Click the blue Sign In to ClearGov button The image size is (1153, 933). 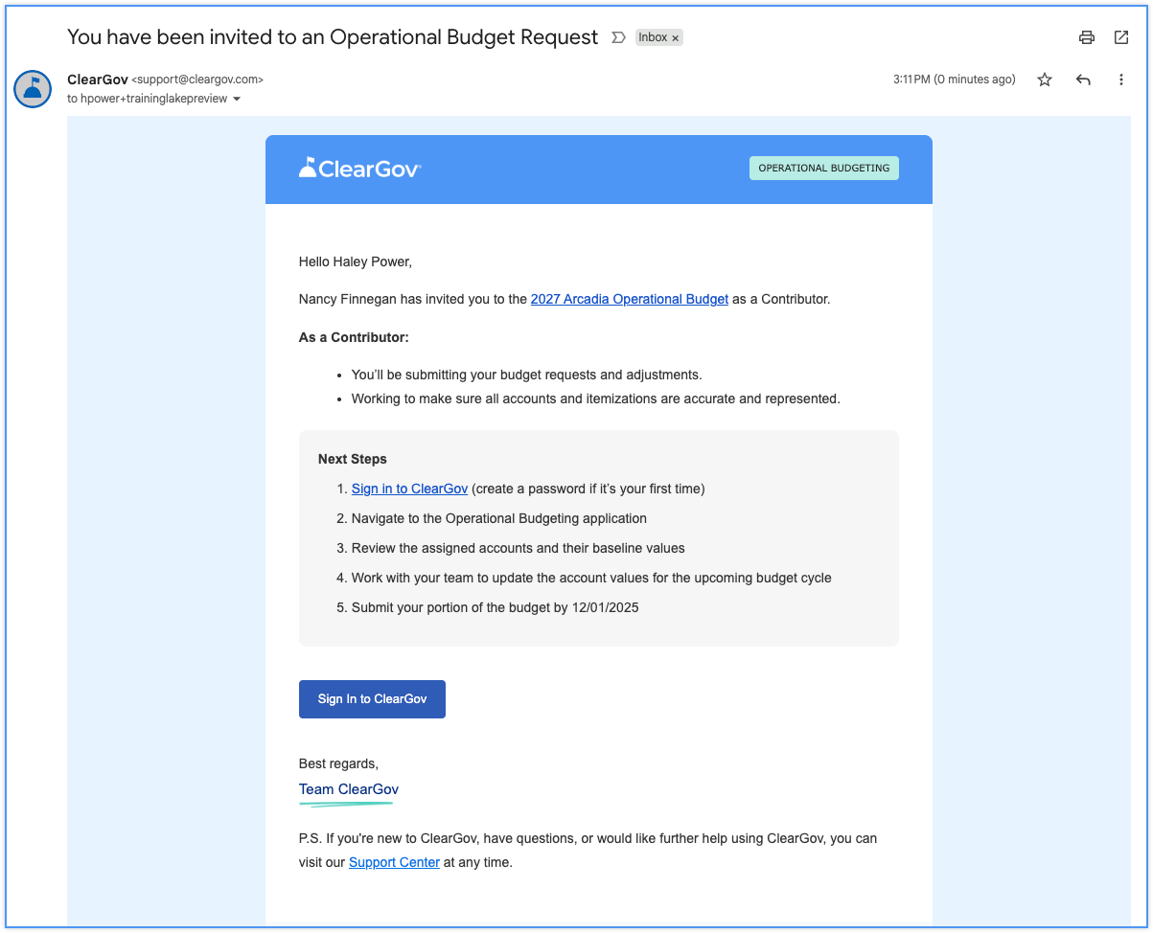[372, 699]
